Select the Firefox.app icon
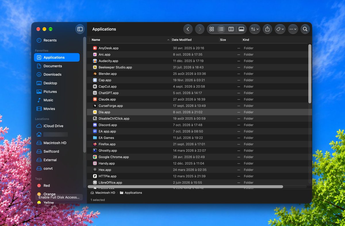Screen dimensions: 345x226 click(x=95, y=144)
